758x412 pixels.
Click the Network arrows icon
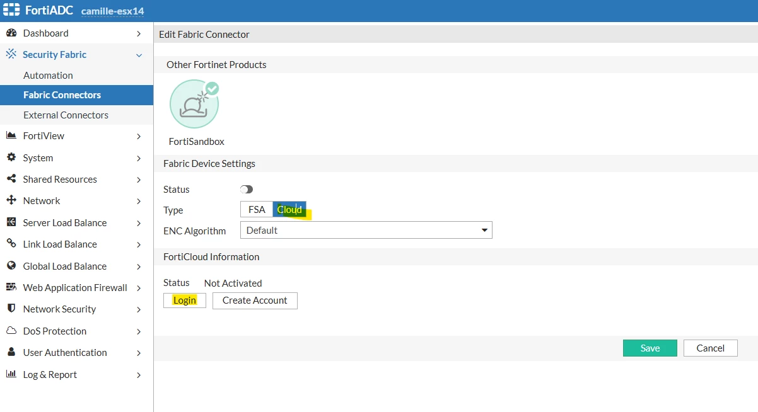(x=11, y=200)
